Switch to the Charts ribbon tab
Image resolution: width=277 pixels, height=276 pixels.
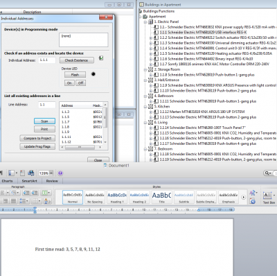click(7, 181)
